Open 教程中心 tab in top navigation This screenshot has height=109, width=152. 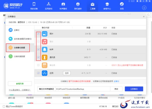pyautogui.click(x=107, y=6)
